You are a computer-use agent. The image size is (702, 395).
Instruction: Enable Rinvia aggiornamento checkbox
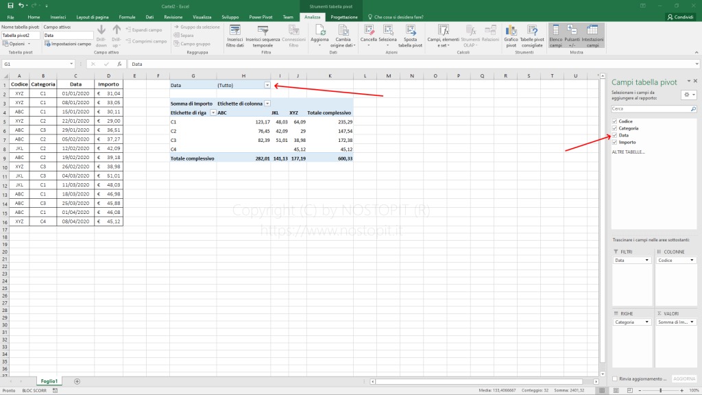click(615, 379)
